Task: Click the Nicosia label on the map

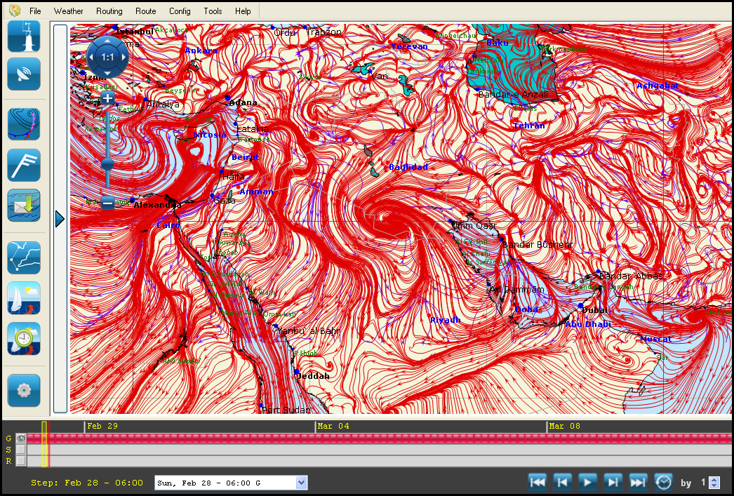Action: tap(211, 135)
